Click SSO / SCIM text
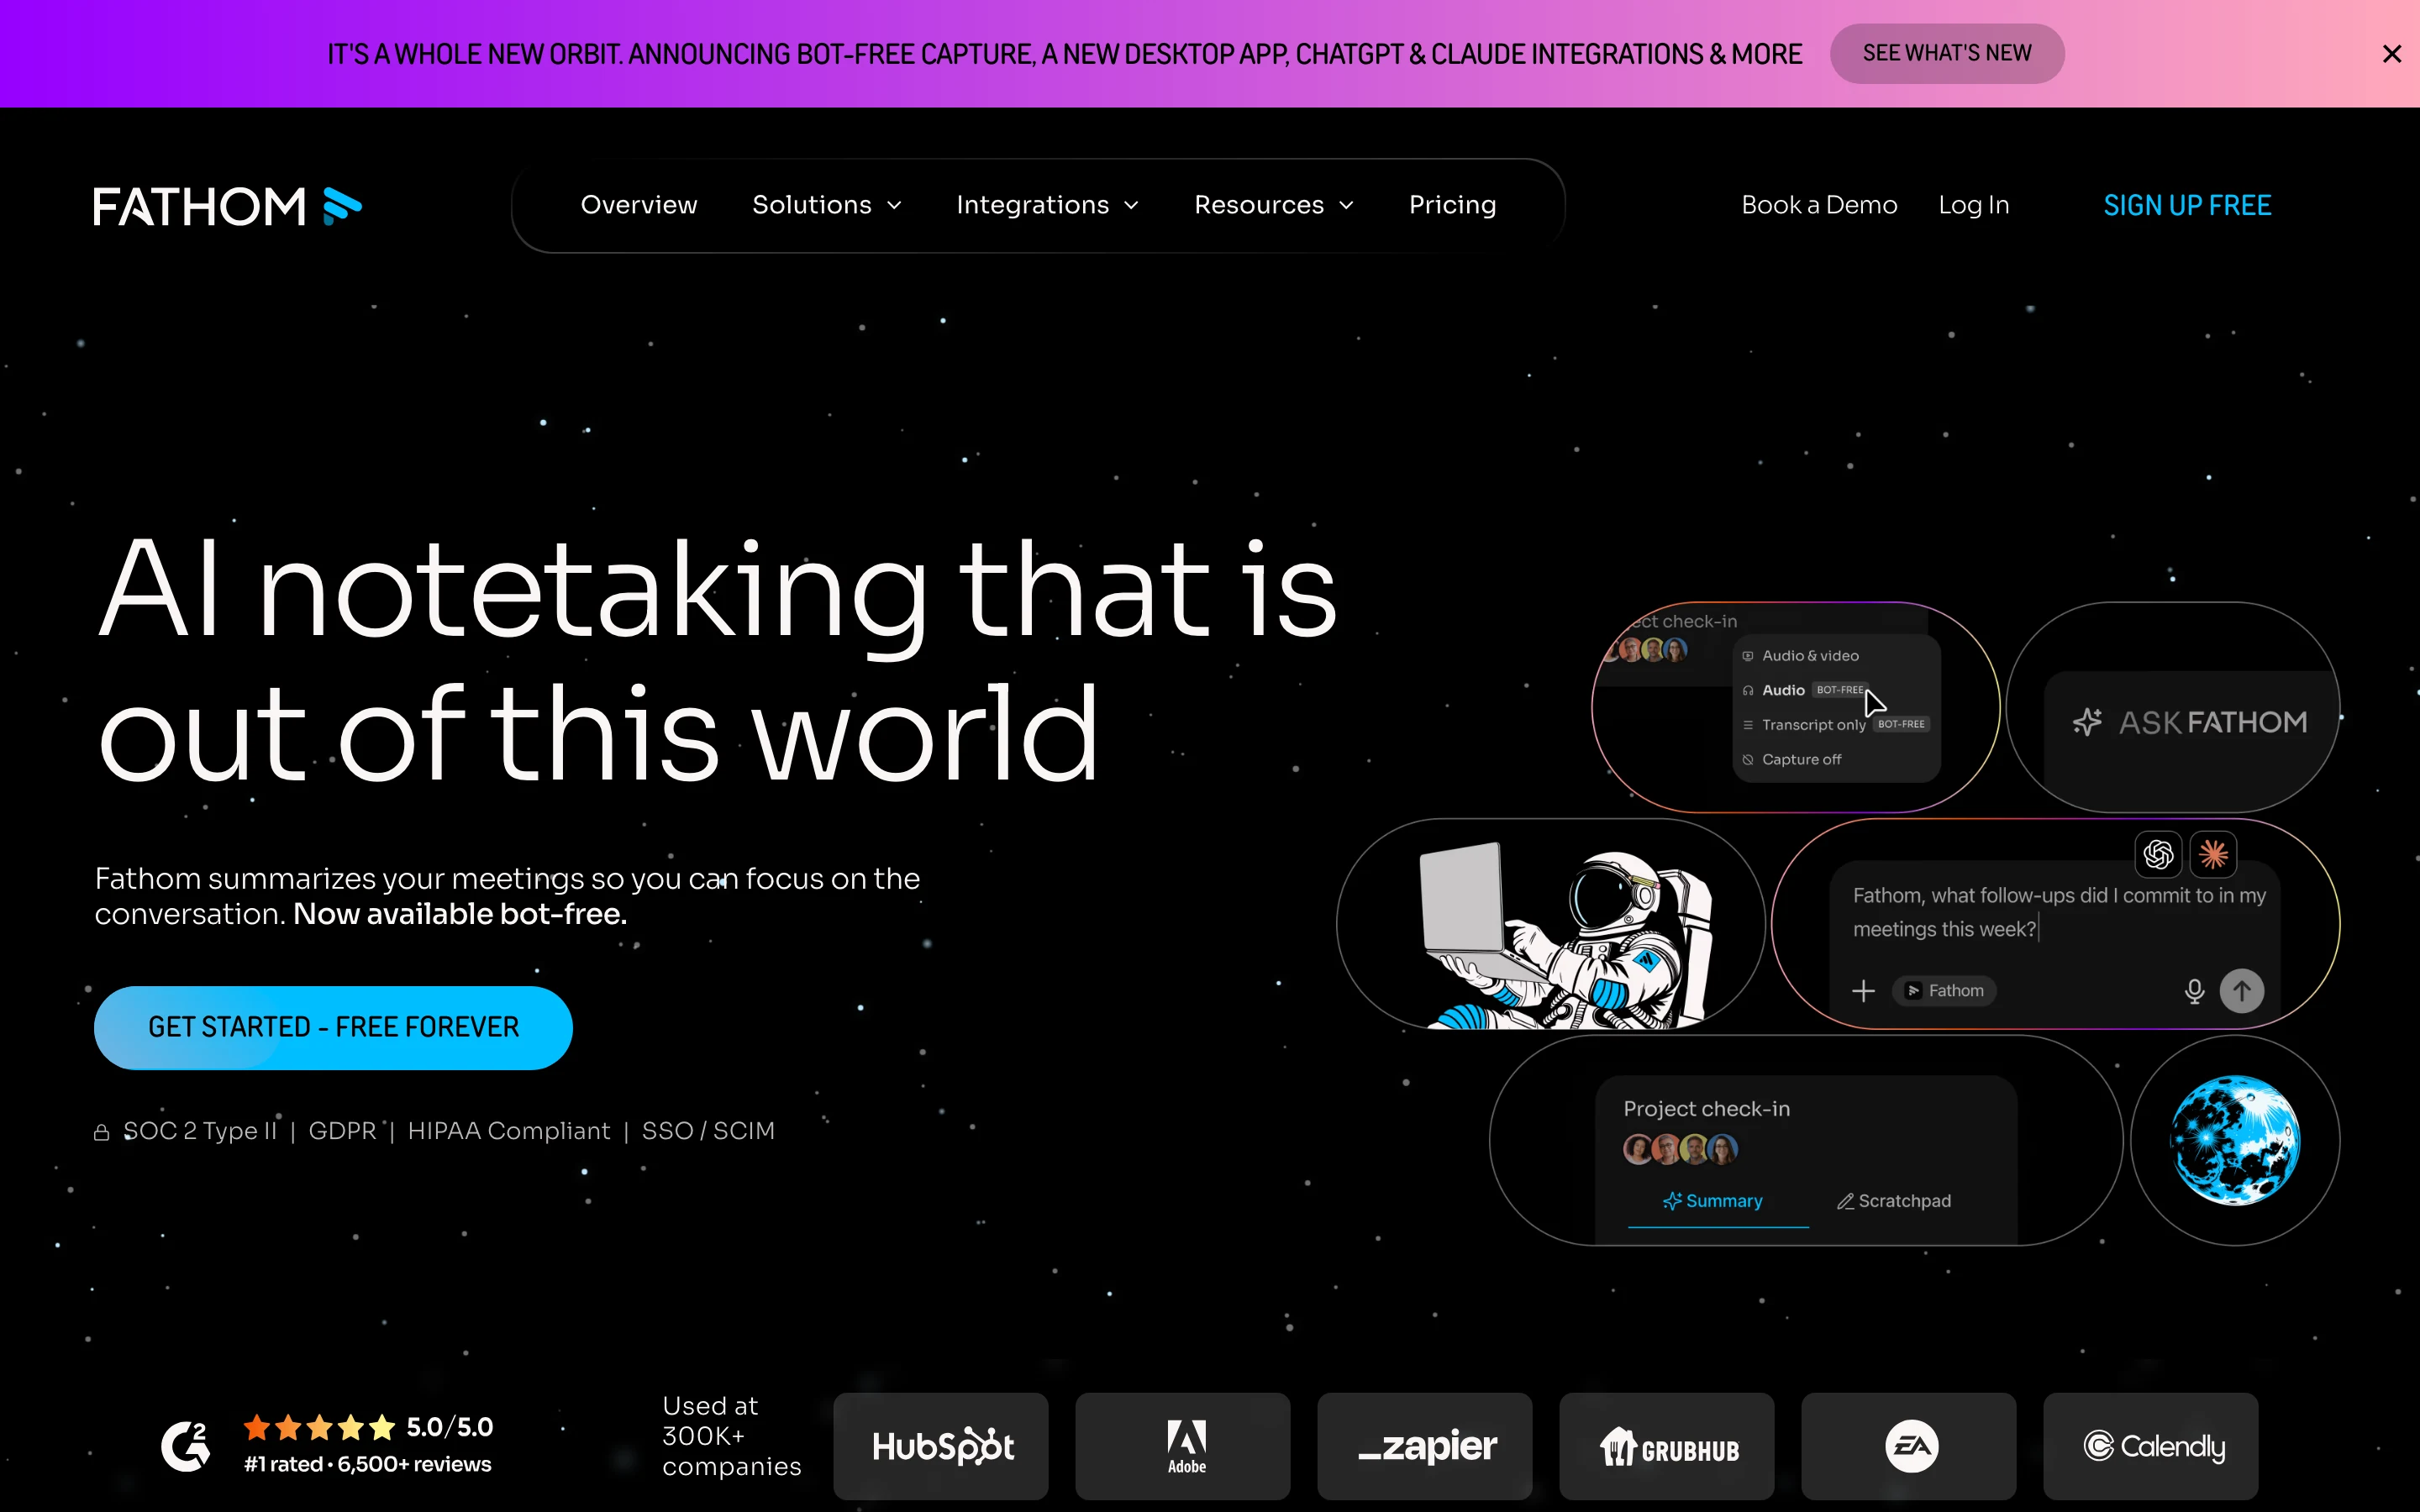The width and height of the screenshot is (2420, 1512). coord(708,1131)
